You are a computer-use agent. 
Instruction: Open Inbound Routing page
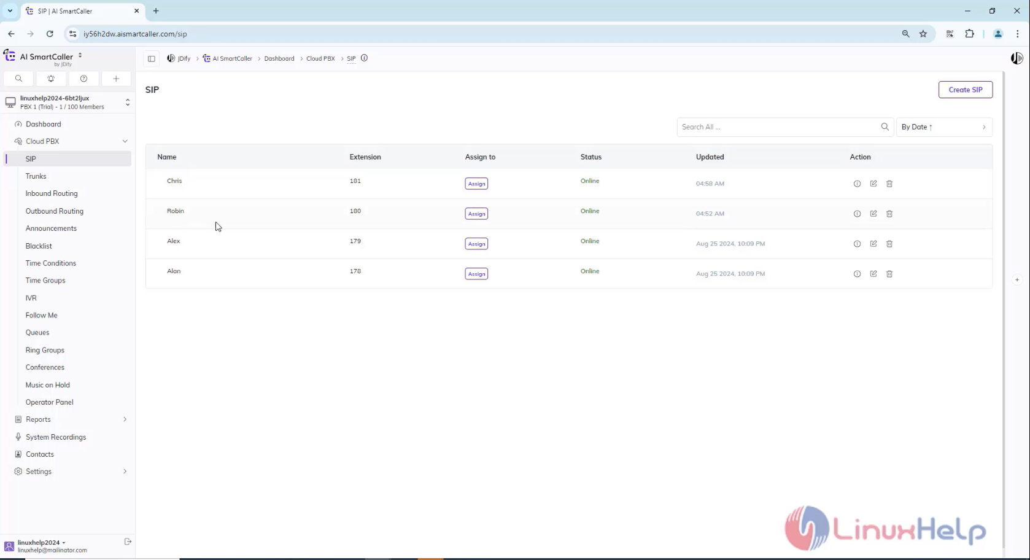point(52,193)
